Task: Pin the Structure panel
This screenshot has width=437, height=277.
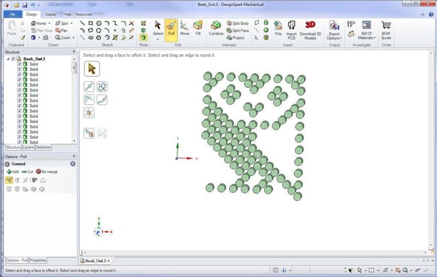Action: pyautogui.click(x=74, y=52)
